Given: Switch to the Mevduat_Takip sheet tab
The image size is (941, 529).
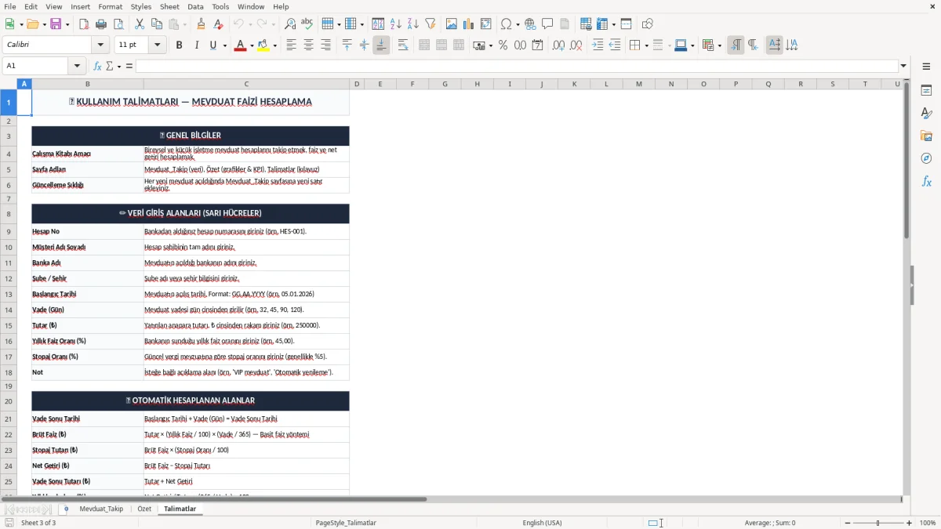Looking at the screenshot, I should pyautogui.click(x=101, y=509).
